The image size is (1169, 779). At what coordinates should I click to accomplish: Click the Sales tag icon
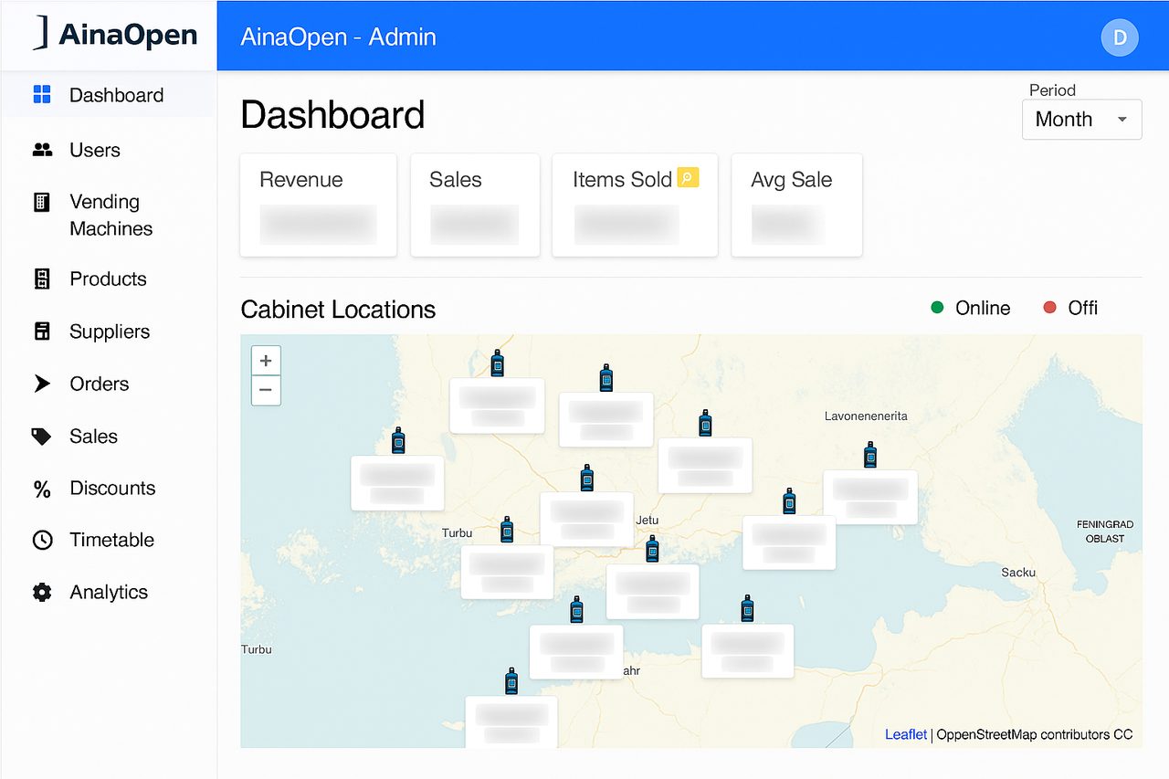[42, 436]
